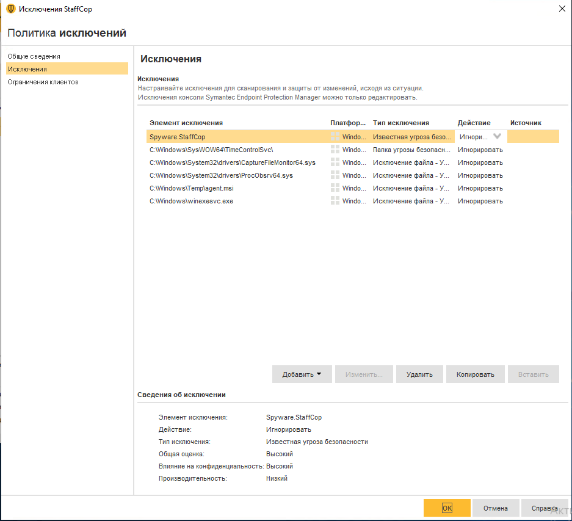Click the Windows platform icon on agent.msi row

click(x=335, y=188)
